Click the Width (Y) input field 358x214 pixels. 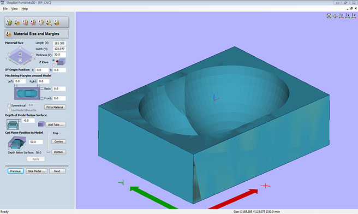pyautogui.click(x=59, y=49)
